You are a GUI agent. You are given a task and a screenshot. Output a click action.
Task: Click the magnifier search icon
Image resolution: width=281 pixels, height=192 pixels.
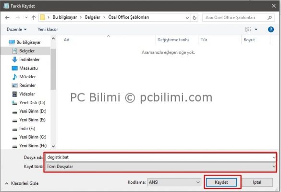(269, 18)
